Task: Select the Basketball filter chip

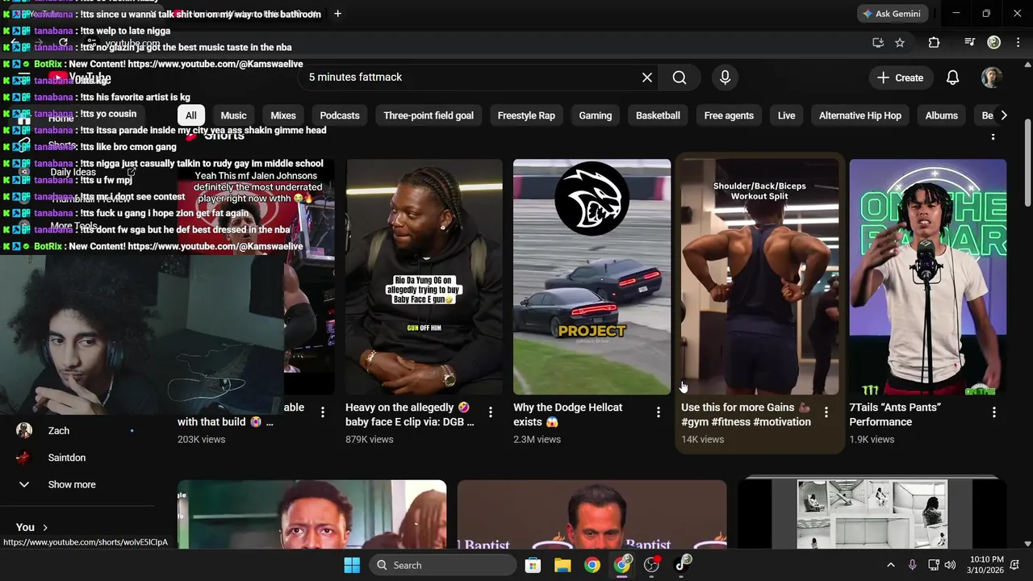Action: (x=658, y=115)
